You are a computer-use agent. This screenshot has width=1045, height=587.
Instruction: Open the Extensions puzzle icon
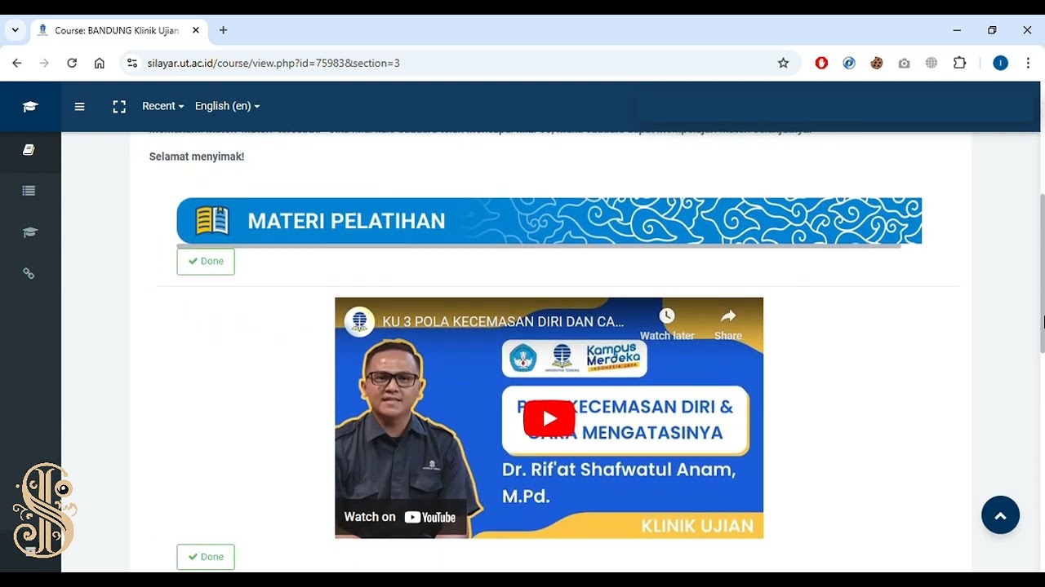click(959, 63)
